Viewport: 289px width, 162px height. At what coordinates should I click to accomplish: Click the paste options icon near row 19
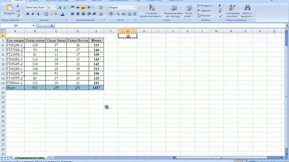click(x=107, y=107)
